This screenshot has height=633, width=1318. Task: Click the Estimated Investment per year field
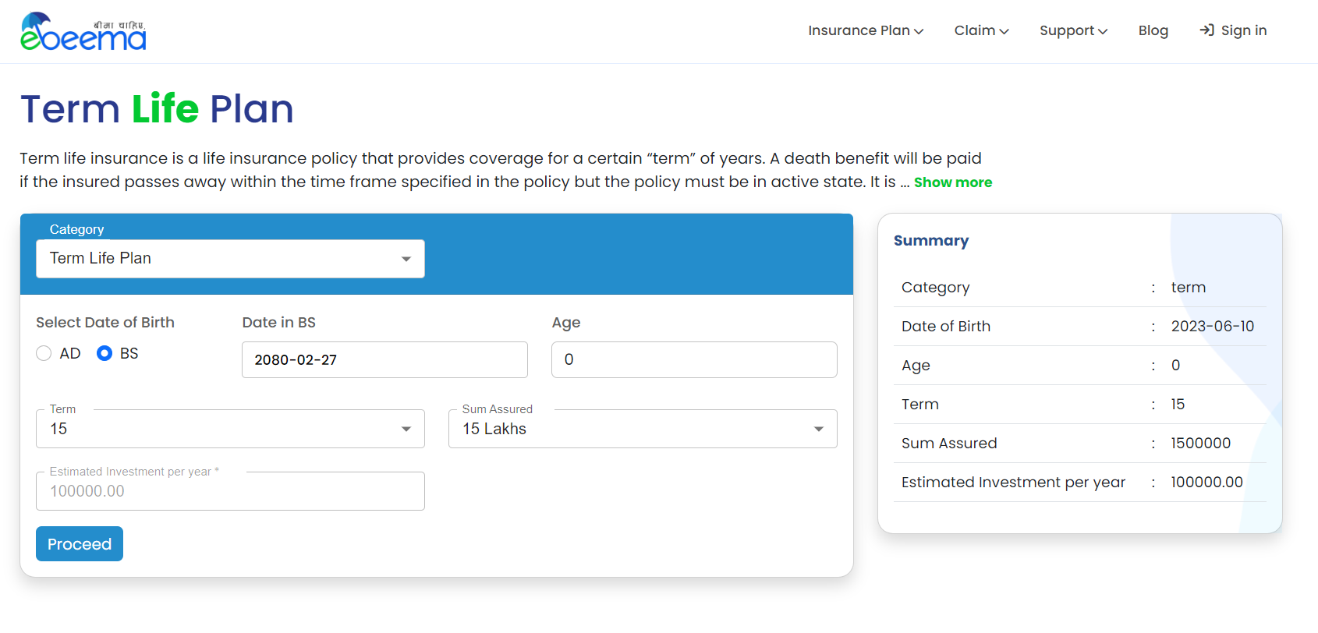click(x=230, y=491)
